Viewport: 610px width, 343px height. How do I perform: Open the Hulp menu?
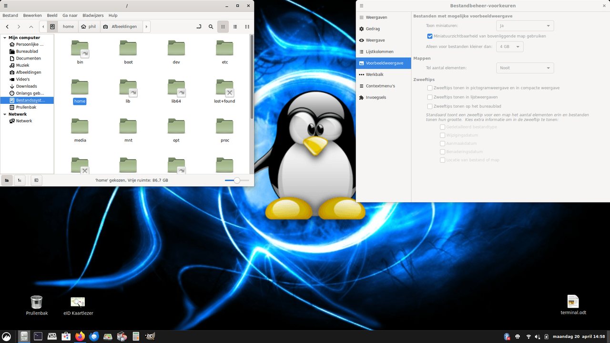coord(113,16)
